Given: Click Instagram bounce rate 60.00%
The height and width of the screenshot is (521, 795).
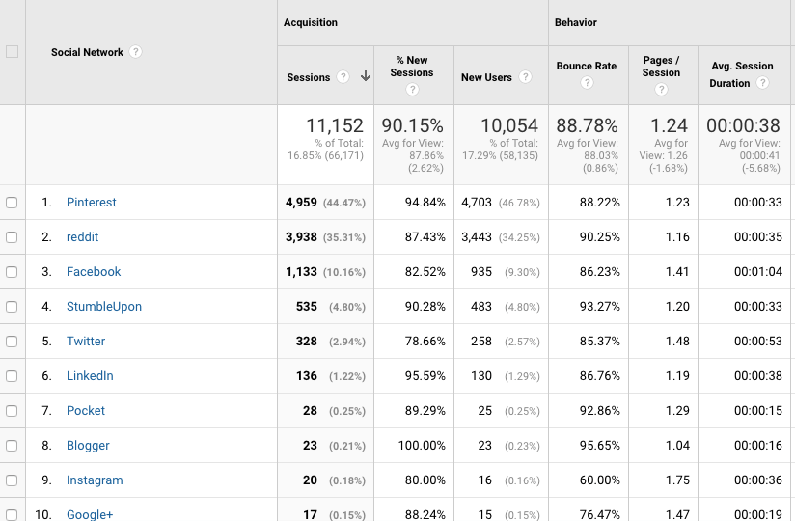Looking at the screenshot, I should (x=600, y=480).
